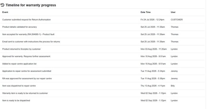Select the User column header

point(173,12)
